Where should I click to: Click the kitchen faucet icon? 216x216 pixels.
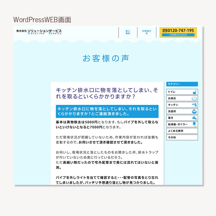tap(195, 105)
